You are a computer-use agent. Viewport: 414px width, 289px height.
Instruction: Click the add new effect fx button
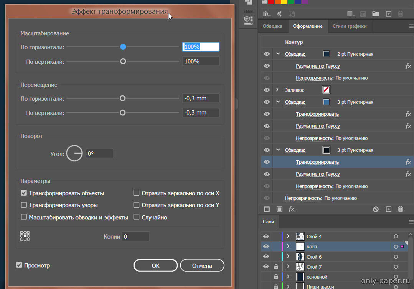[x=292, y=209]
